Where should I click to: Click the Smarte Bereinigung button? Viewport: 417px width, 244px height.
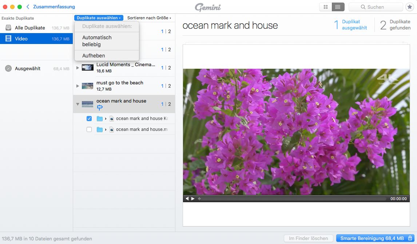374,239
